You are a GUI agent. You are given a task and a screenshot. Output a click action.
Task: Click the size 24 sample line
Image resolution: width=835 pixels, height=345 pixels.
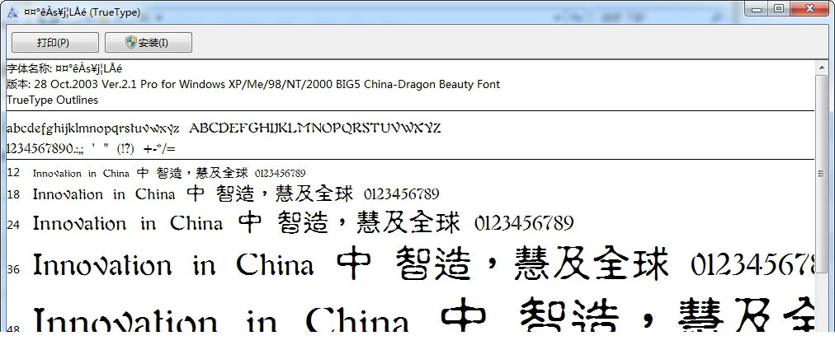tap(290, 223)
